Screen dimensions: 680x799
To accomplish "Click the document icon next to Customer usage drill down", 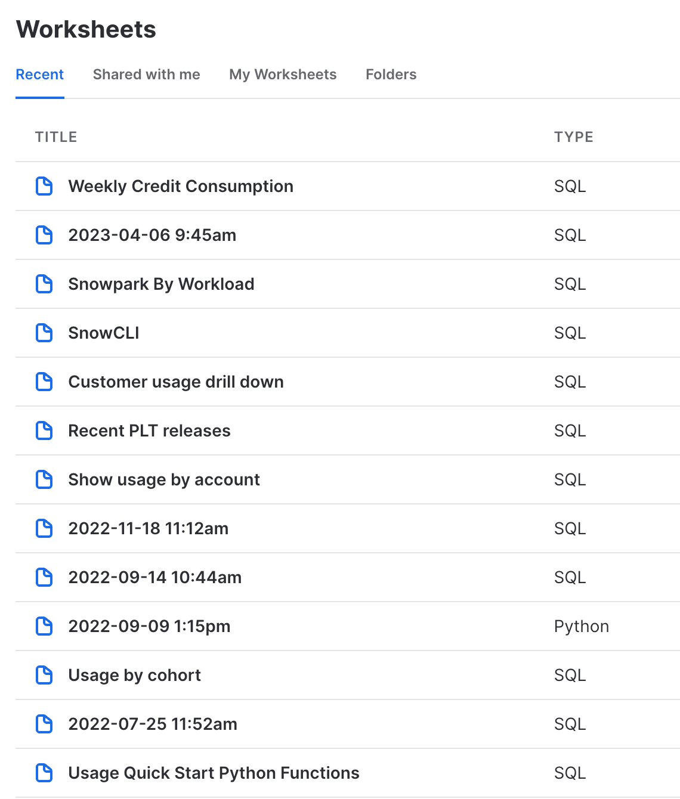I will pos(44,382).
